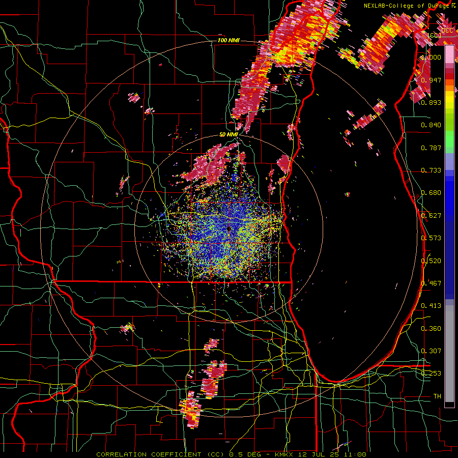
Task: Click the 50 NMI range ring label
Action: [x=228, y=135]
